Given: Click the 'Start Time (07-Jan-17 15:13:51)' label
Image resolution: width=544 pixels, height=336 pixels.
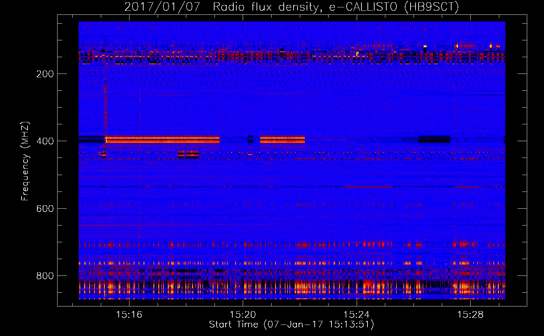Looking at the screenshot, I should tap(292, 324).
